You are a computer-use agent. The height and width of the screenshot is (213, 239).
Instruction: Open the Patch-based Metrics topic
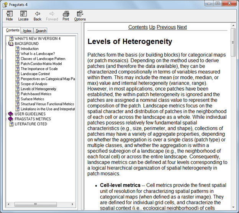[36, 94]
